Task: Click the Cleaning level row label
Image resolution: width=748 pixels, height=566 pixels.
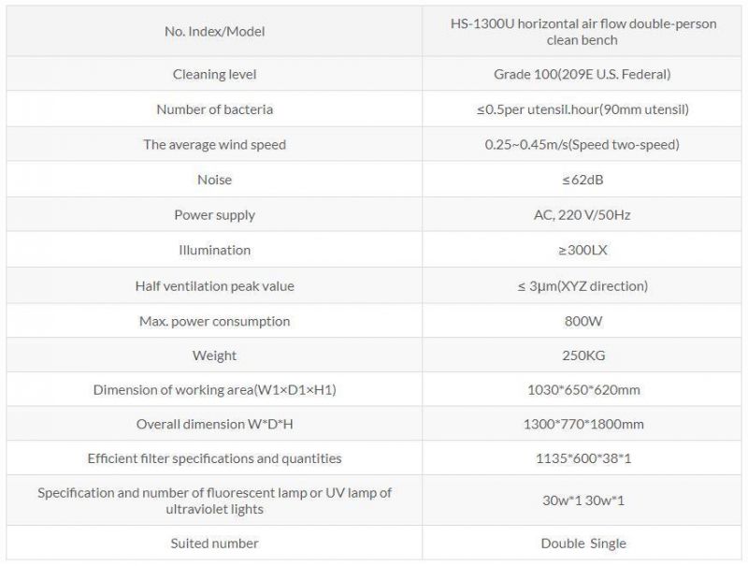Action: (215, 75)
